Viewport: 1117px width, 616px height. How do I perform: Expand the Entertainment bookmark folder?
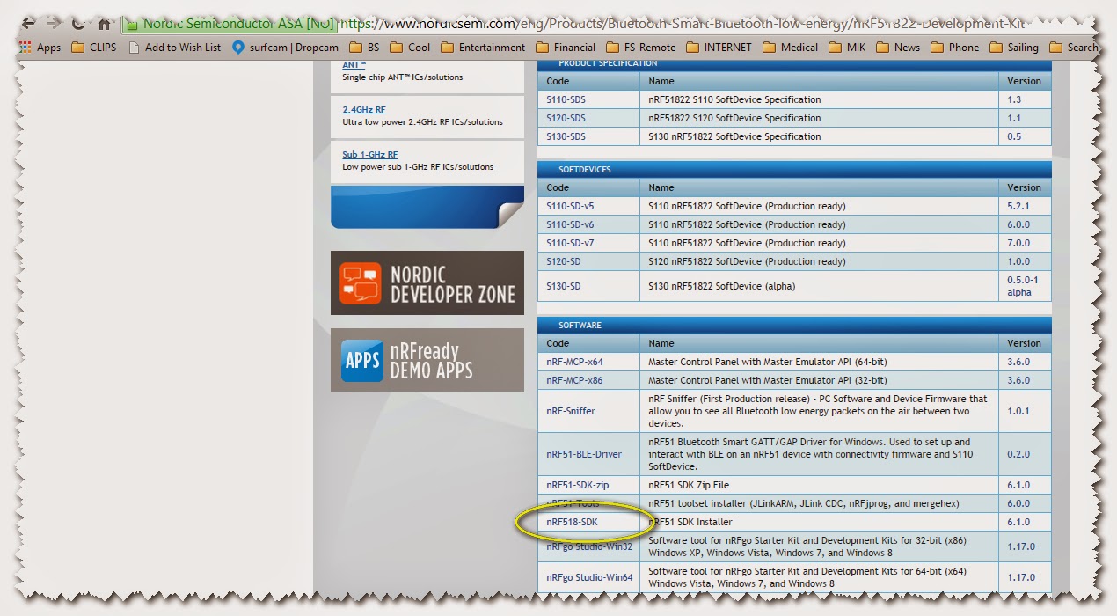(x=483, y=48)
